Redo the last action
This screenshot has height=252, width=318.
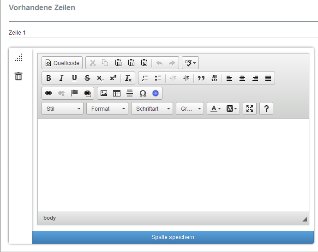172,63
